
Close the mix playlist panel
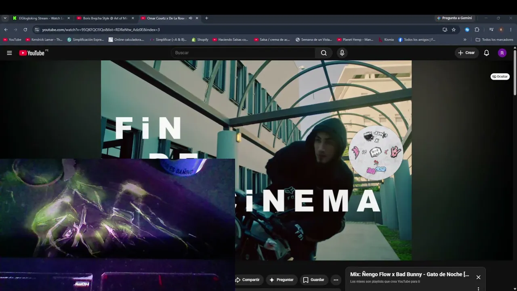(x=478, y=277)
